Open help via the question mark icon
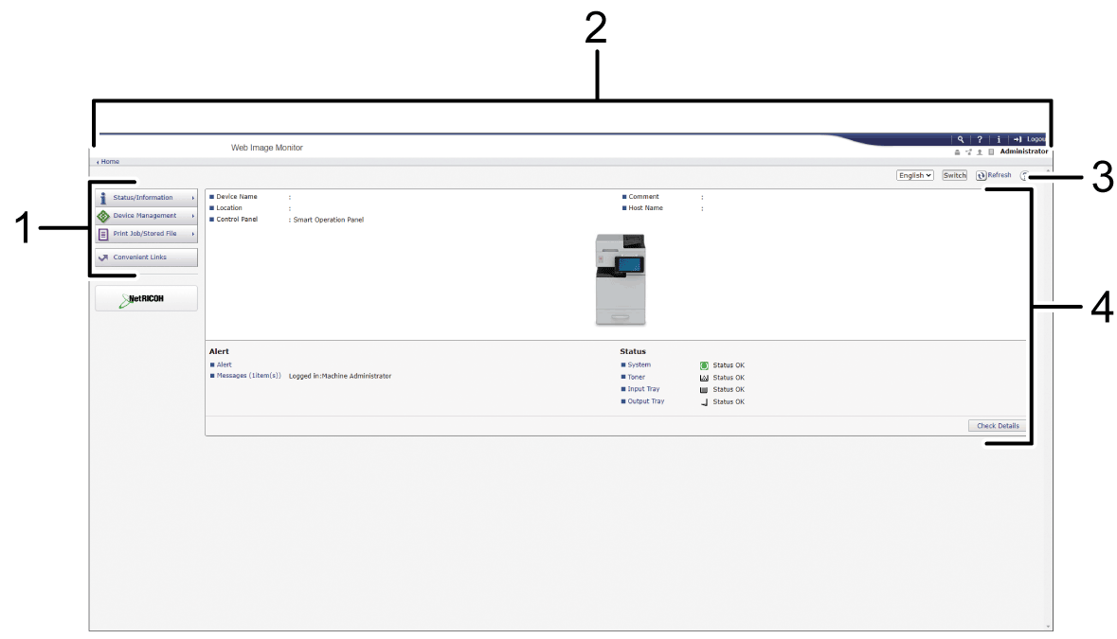The height and width of the screenshot is (639, 1117). (980, 139)
